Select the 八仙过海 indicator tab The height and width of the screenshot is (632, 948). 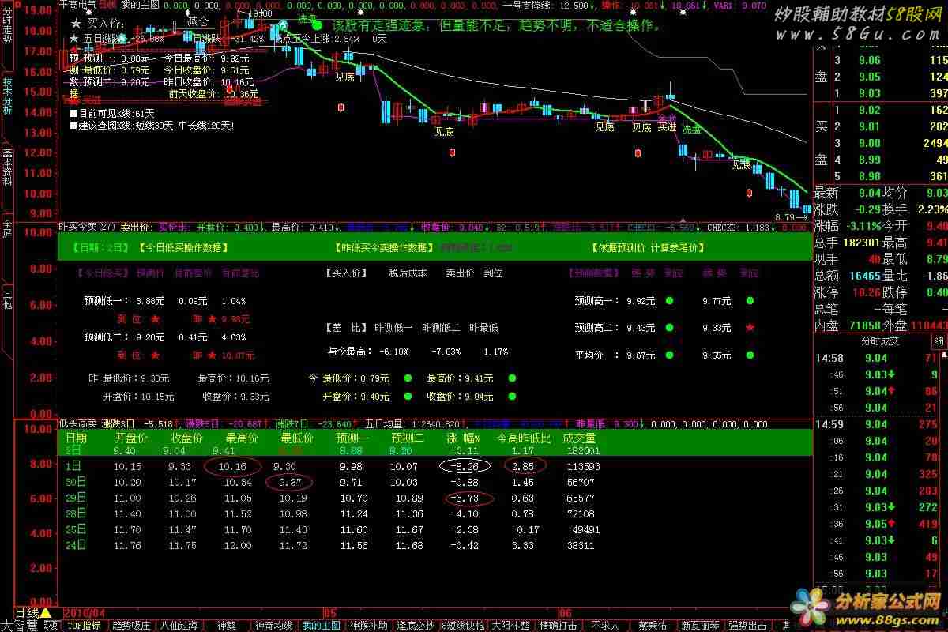(180, 626)
